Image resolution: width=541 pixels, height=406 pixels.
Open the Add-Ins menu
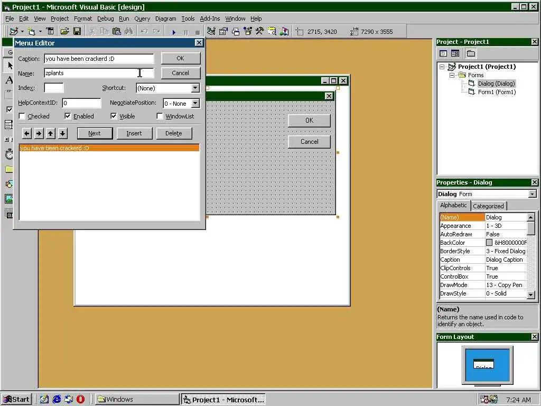209,19
